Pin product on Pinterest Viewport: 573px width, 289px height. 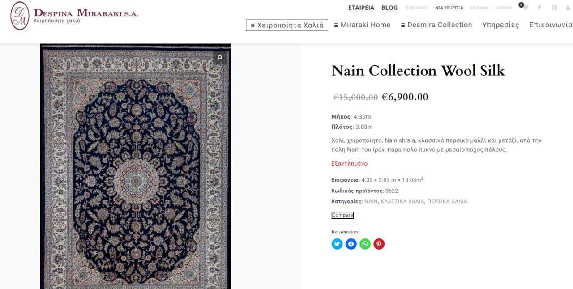click(x=379, y=244)
